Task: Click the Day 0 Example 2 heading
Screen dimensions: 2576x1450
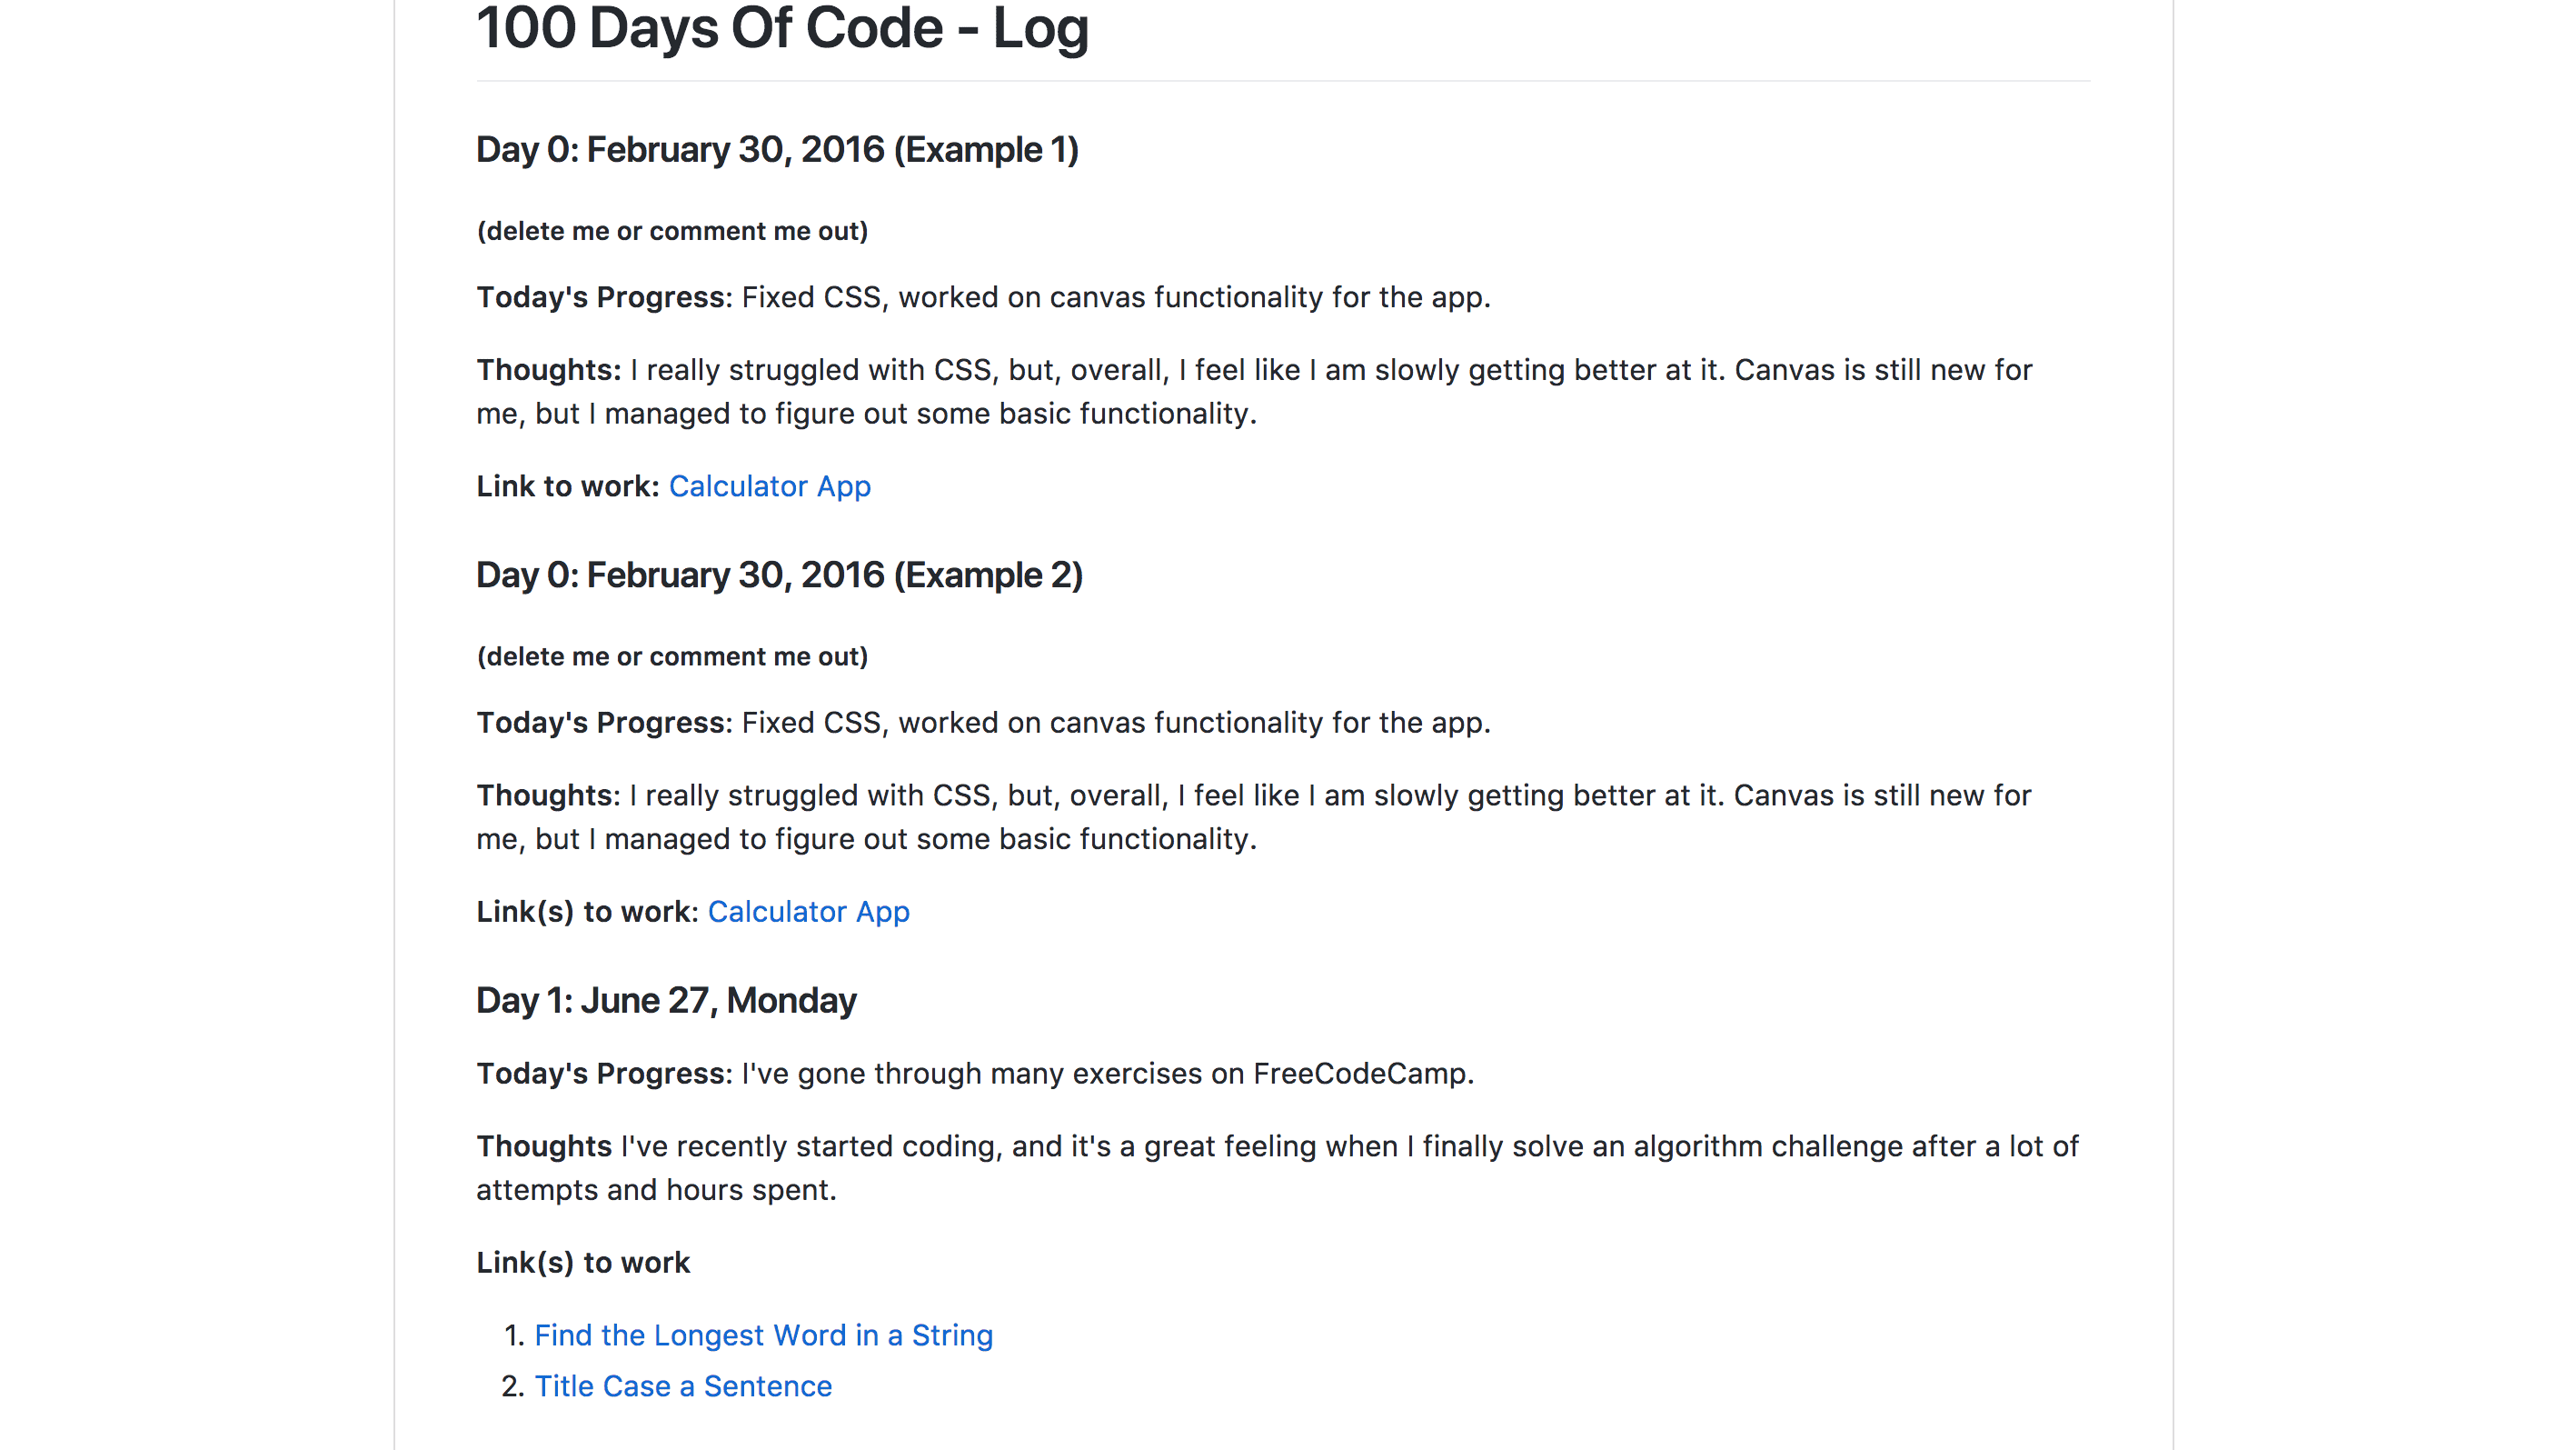Action: click(x=779, y=575)
